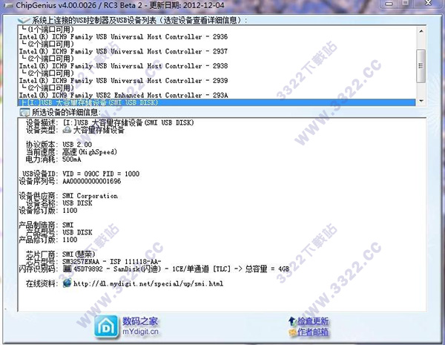Screen dimensions: 445x345
Task: Click the ChipGenius title bar icon
Action: [x=8, y=5]
